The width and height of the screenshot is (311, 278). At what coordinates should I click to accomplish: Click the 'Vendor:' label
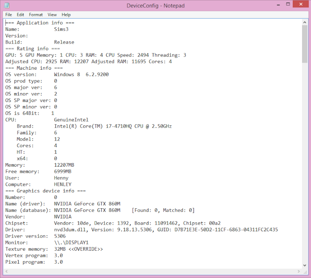15,217
